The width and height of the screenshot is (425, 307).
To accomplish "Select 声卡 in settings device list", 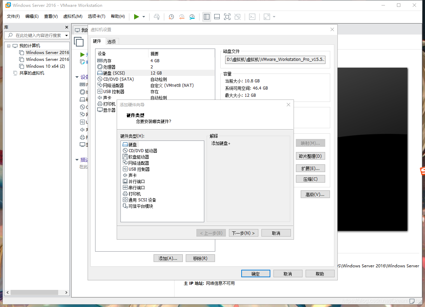I will click(x=156, y=98).
